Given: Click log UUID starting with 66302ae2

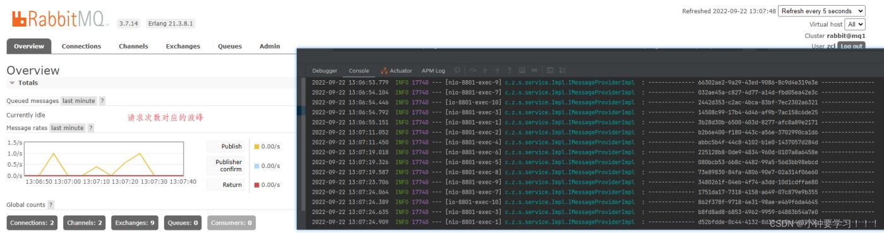Looking at the screenshot, I should click(758, 82).
